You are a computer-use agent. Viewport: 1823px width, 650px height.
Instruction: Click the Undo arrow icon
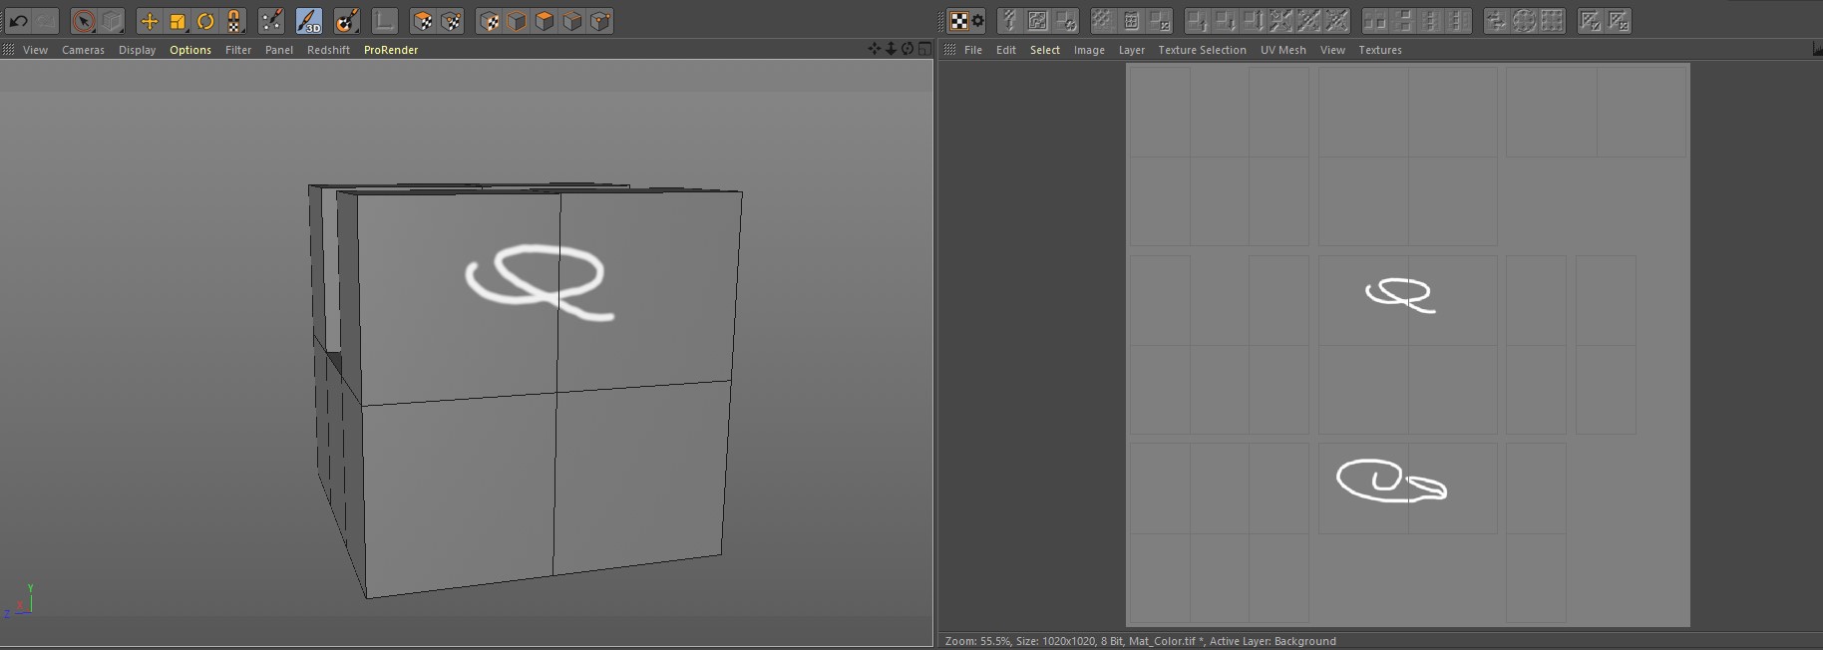click(x=19, y=21)
